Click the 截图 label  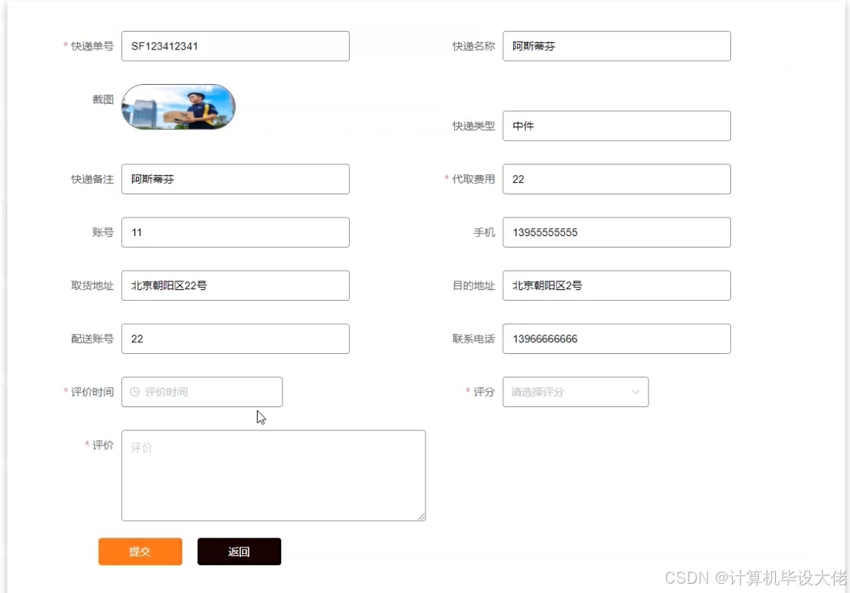click(103, 99)
